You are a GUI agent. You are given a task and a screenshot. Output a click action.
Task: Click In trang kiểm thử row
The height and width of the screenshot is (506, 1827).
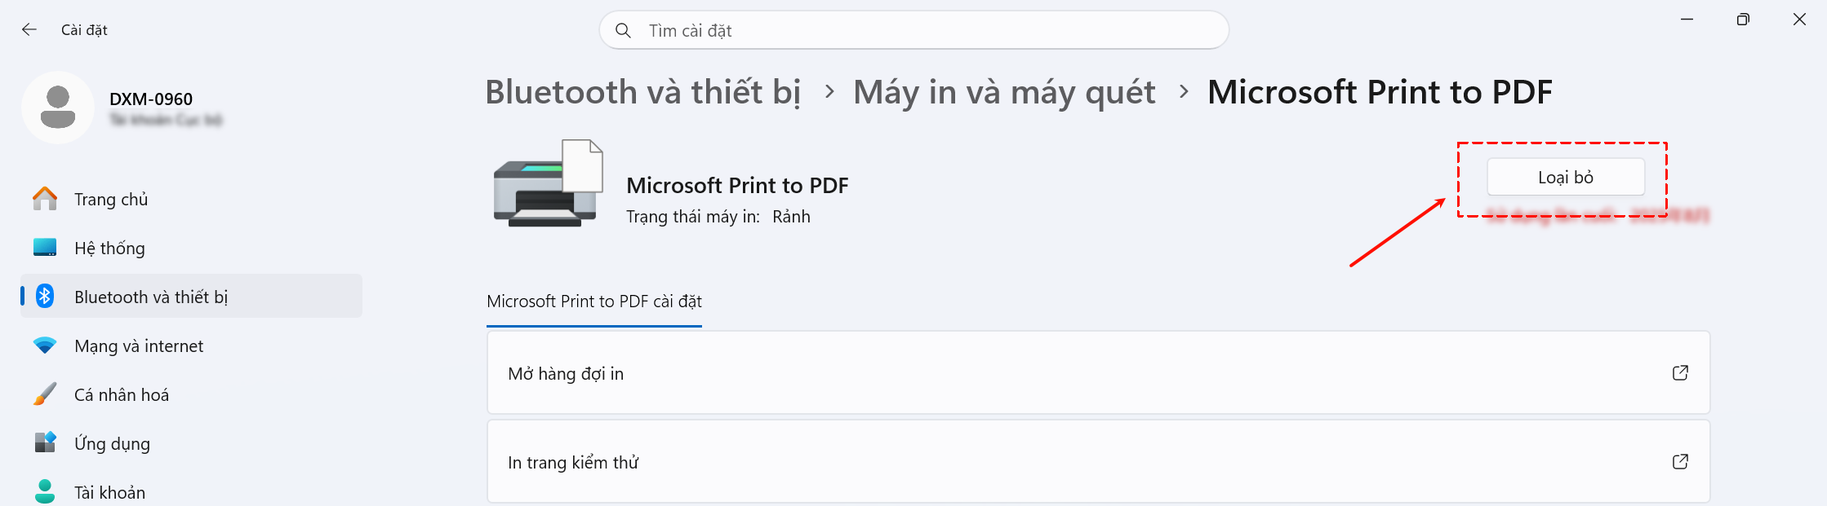point(573,463)
